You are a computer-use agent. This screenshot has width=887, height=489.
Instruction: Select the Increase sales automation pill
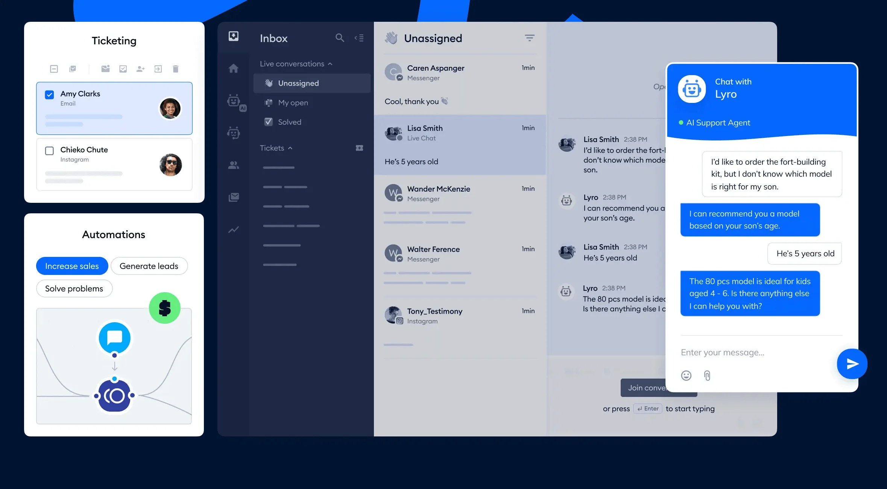point(72,266)
